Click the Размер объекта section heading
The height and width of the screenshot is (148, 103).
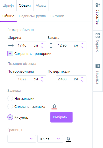coord(20,30)
